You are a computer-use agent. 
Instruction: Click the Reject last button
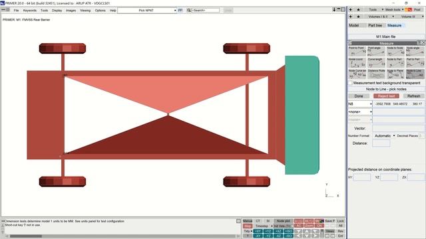(x=386, y=96)
